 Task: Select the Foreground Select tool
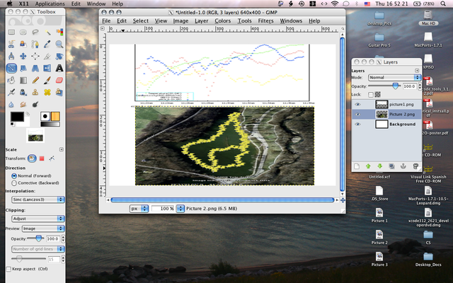tap(23, 44)
